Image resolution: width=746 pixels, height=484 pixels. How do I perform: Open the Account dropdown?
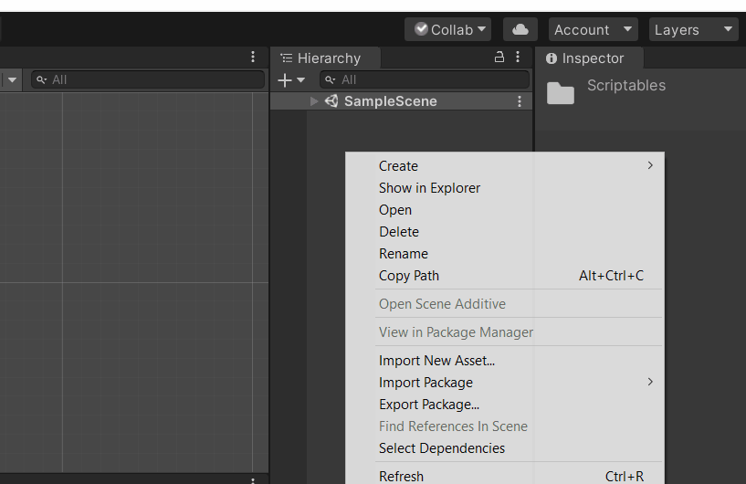(593, 29)
